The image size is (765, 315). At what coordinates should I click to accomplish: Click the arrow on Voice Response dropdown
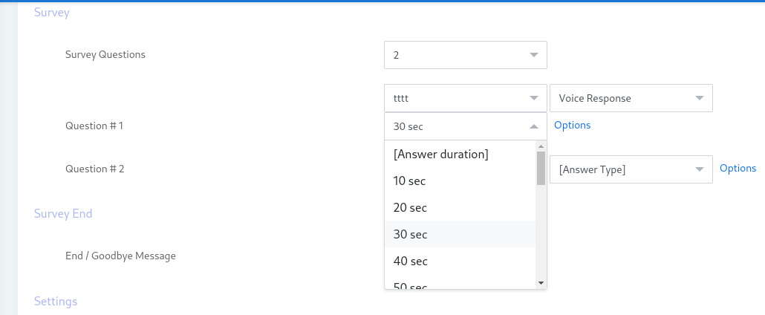(x=699, y=98)
